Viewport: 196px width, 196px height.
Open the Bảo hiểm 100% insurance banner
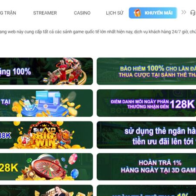[x=146, y=71]
